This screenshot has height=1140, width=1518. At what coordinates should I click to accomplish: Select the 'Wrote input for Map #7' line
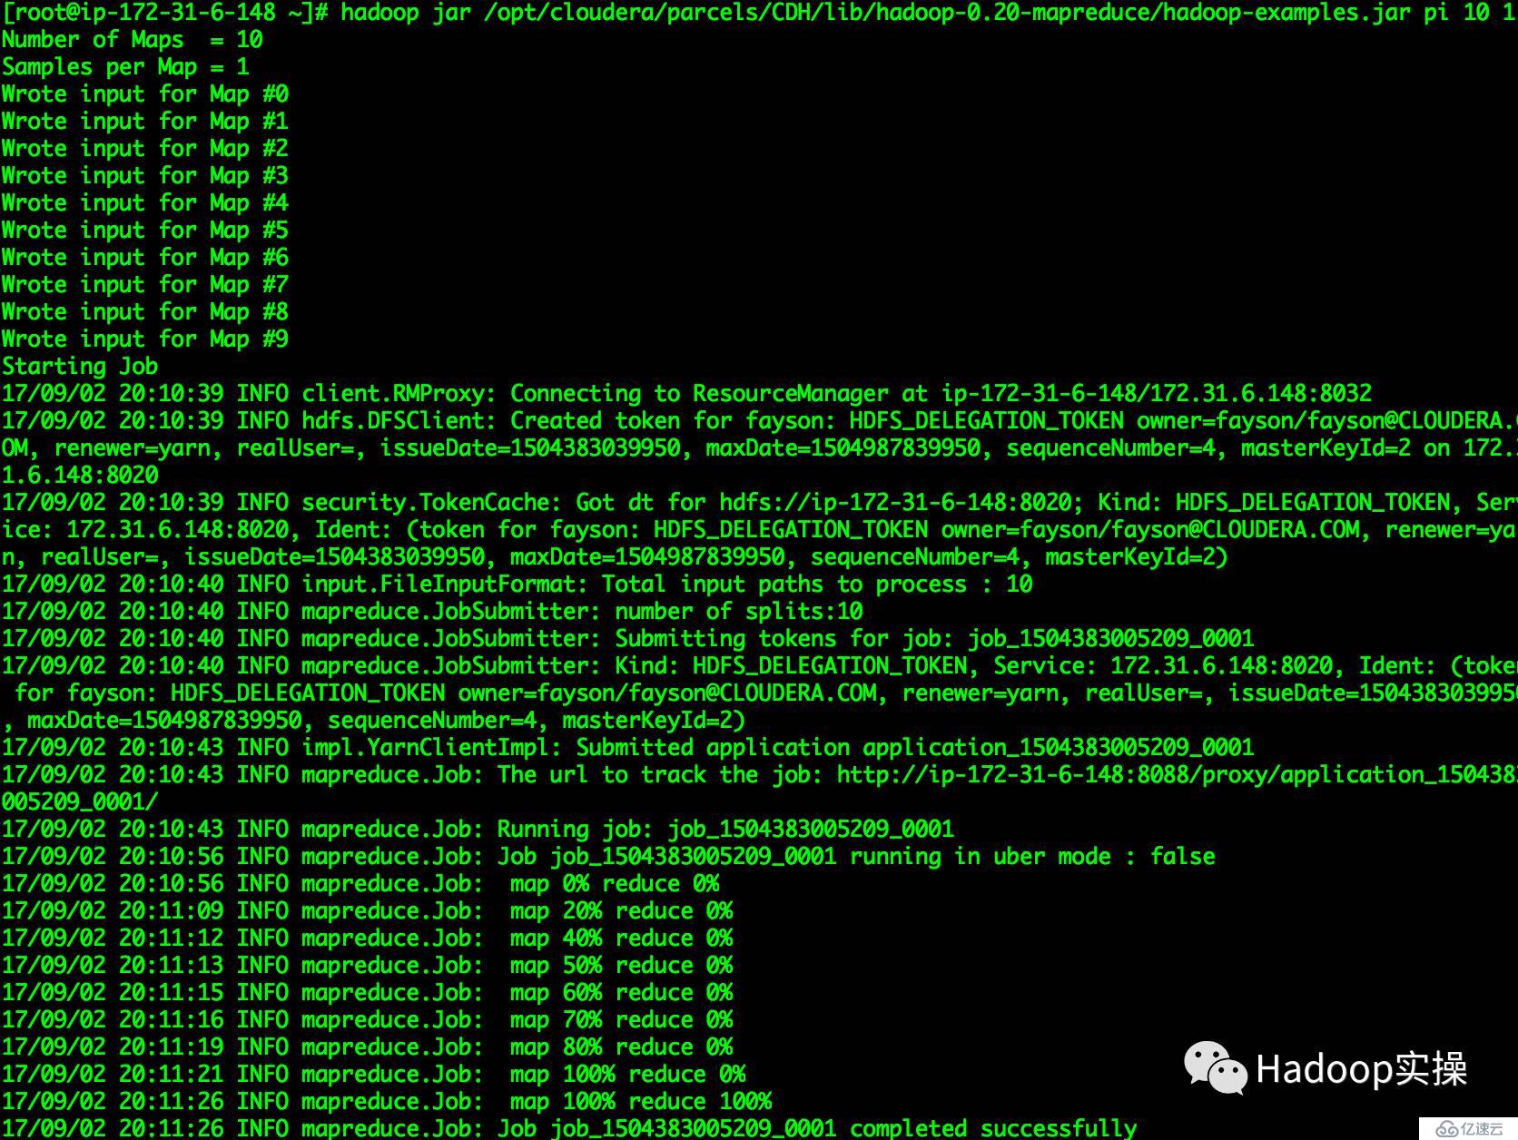pyautogui.click(x=145, y=285)
